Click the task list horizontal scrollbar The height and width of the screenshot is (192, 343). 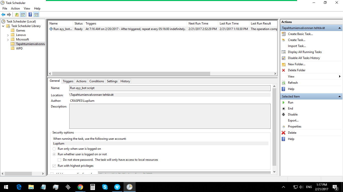coord(131,74)
